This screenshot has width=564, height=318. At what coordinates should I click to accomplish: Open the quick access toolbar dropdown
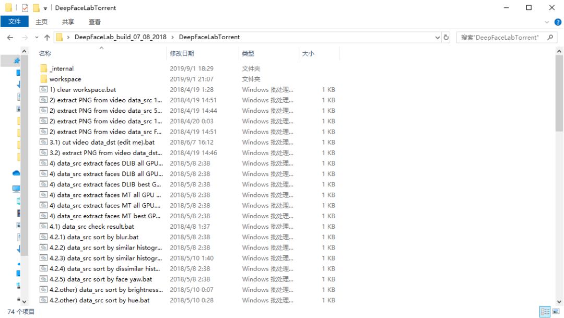(x=45, y=8)
